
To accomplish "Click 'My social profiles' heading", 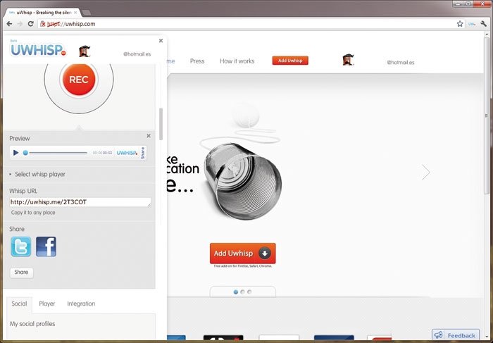I will [x=32, y=324].
